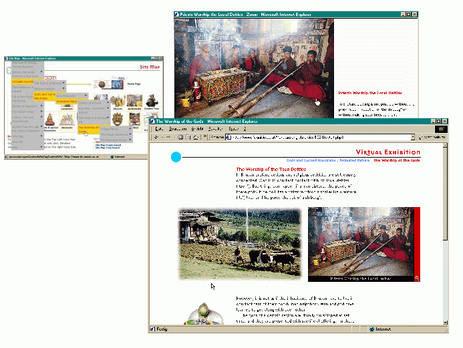Open the Multimedia thumbnail in Site Map window
Viewport: 463px width, 348px height.
(134, 101)
